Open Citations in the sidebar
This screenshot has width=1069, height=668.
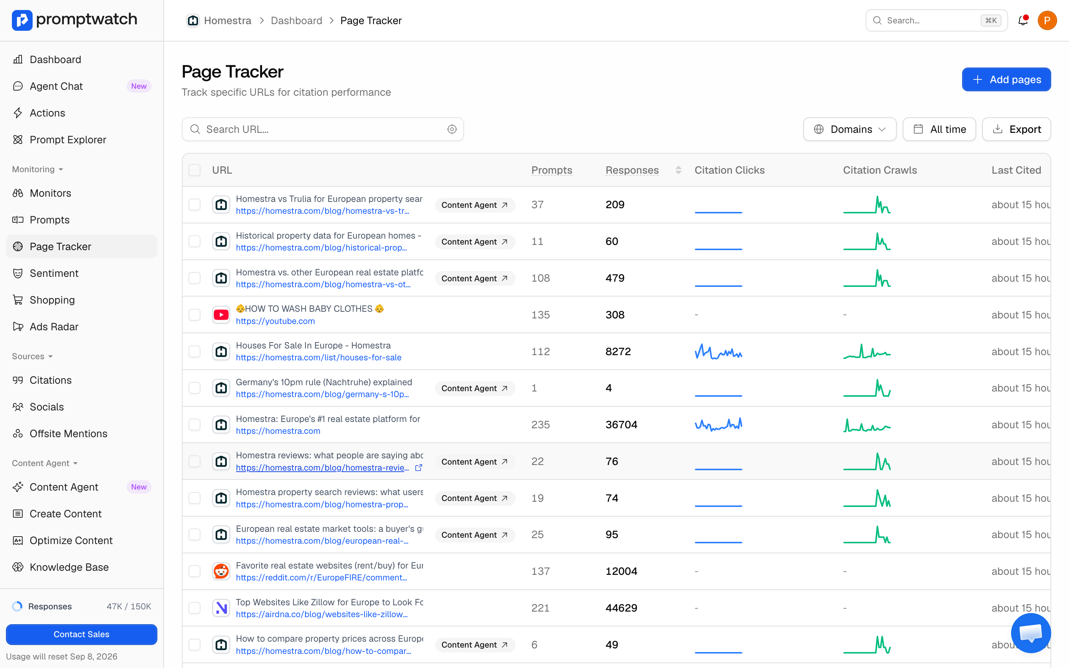(x=82, y=380)
